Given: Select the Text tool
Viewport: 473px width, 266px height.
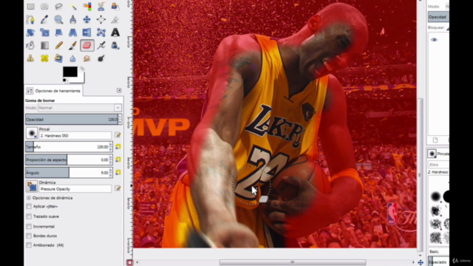Looking at the screenshot, I should click(115, 33).
